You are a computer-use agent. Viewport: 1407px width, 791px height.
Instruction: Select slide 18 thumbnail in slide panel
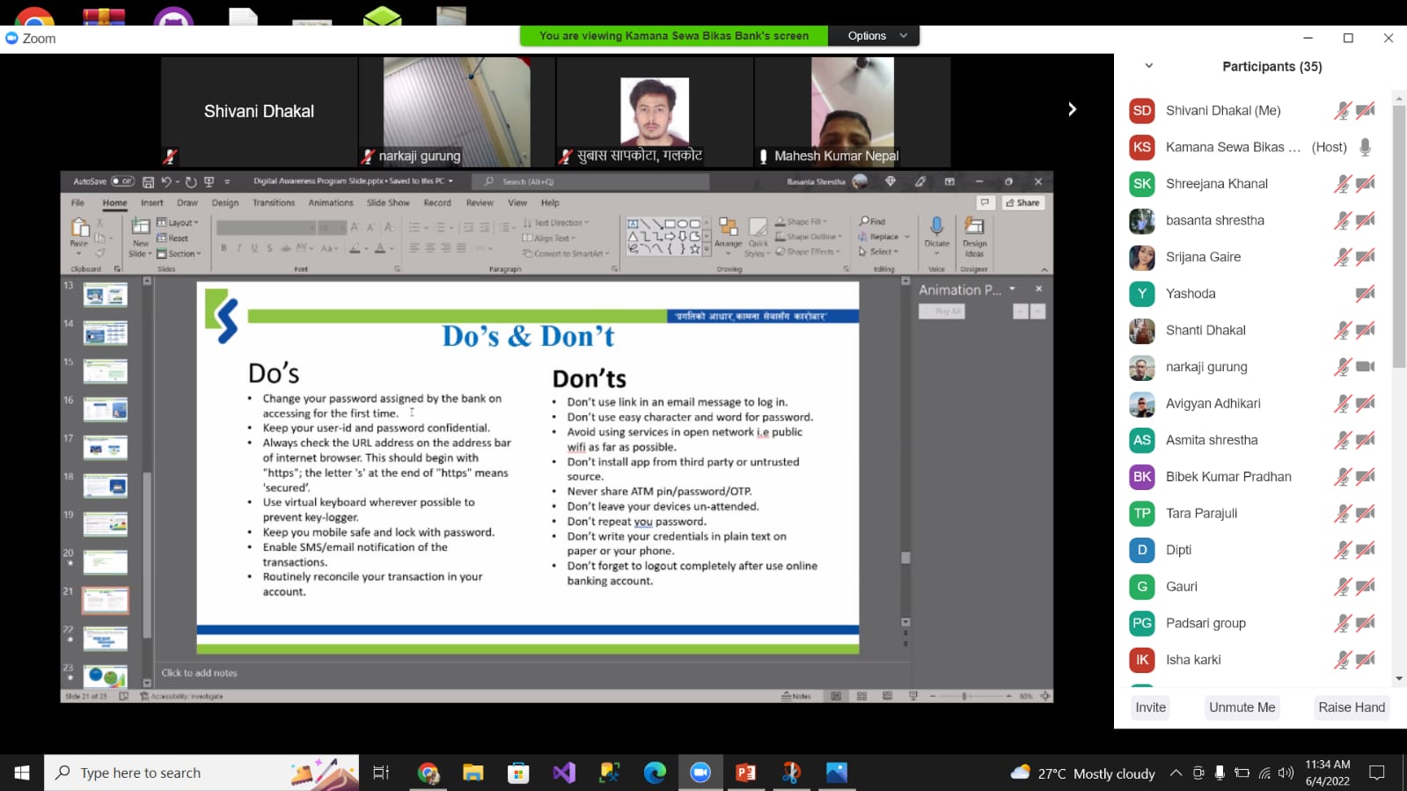pyautogui.click(x=106, y=486)
